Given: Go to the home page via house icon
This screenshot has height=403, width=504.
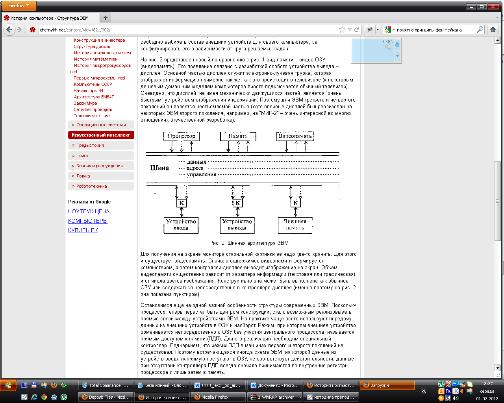Looking at the screenshot, I should click(x=493, y=30).
